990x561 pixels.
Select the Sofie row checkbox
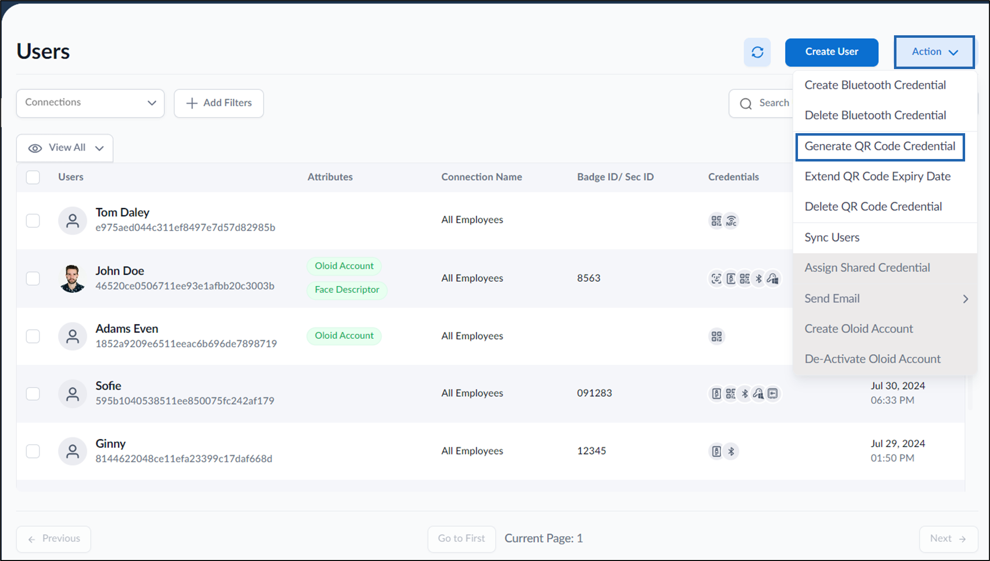33,394
